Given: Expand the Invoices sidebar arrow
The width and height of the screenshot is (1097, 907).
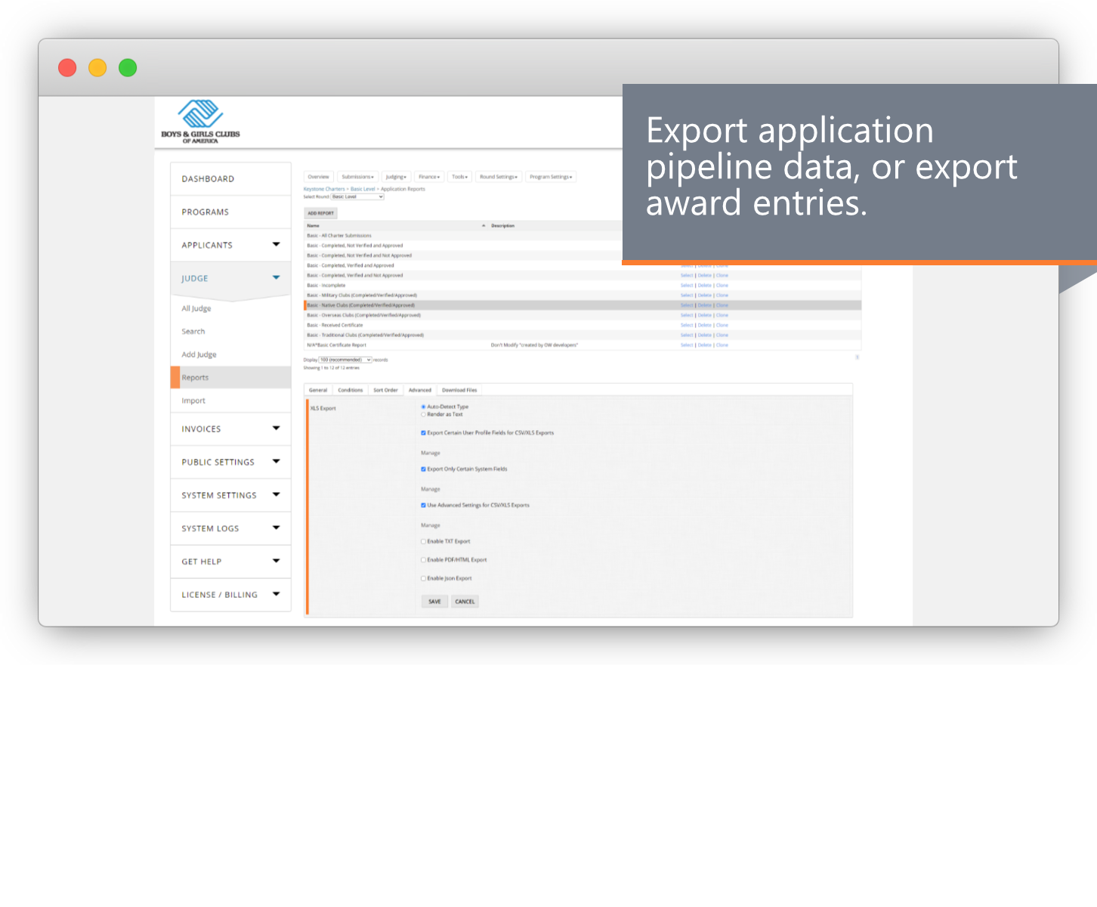Looking at the screenshot, I should (276, 428).
